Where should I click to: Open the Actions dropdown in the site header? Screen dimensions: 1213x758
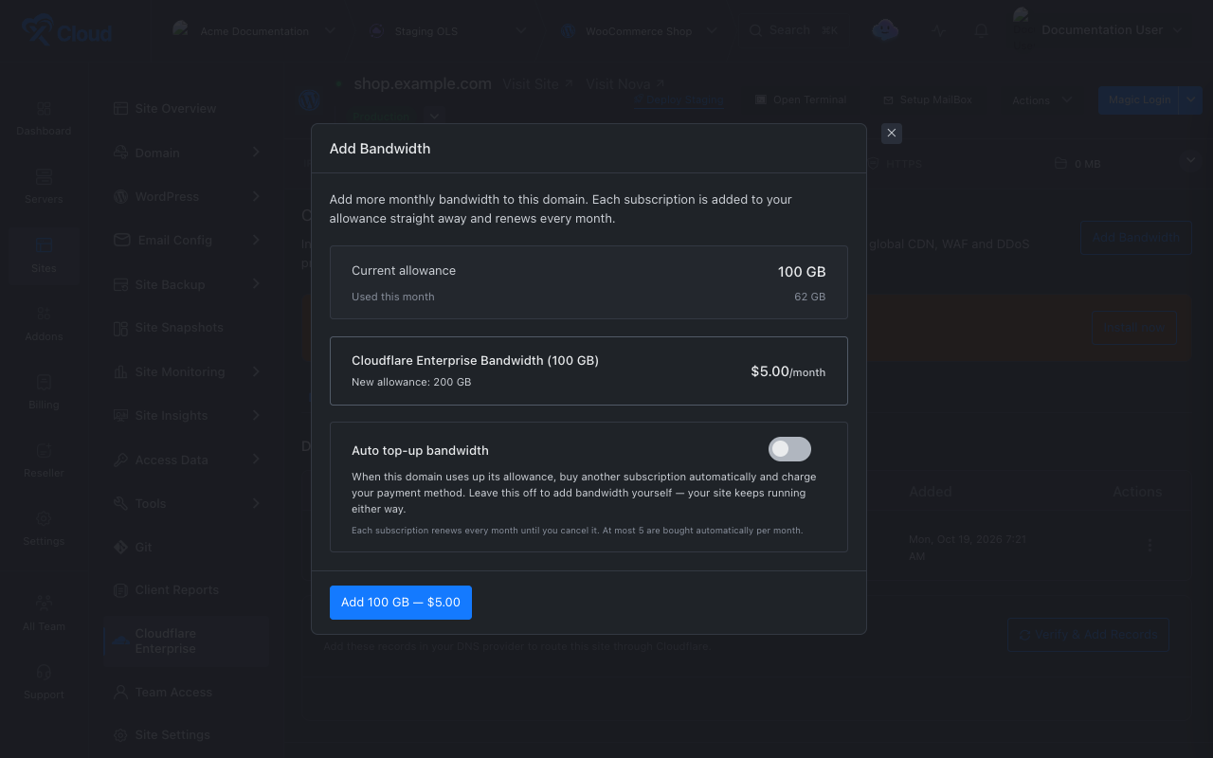point(1041,99)
